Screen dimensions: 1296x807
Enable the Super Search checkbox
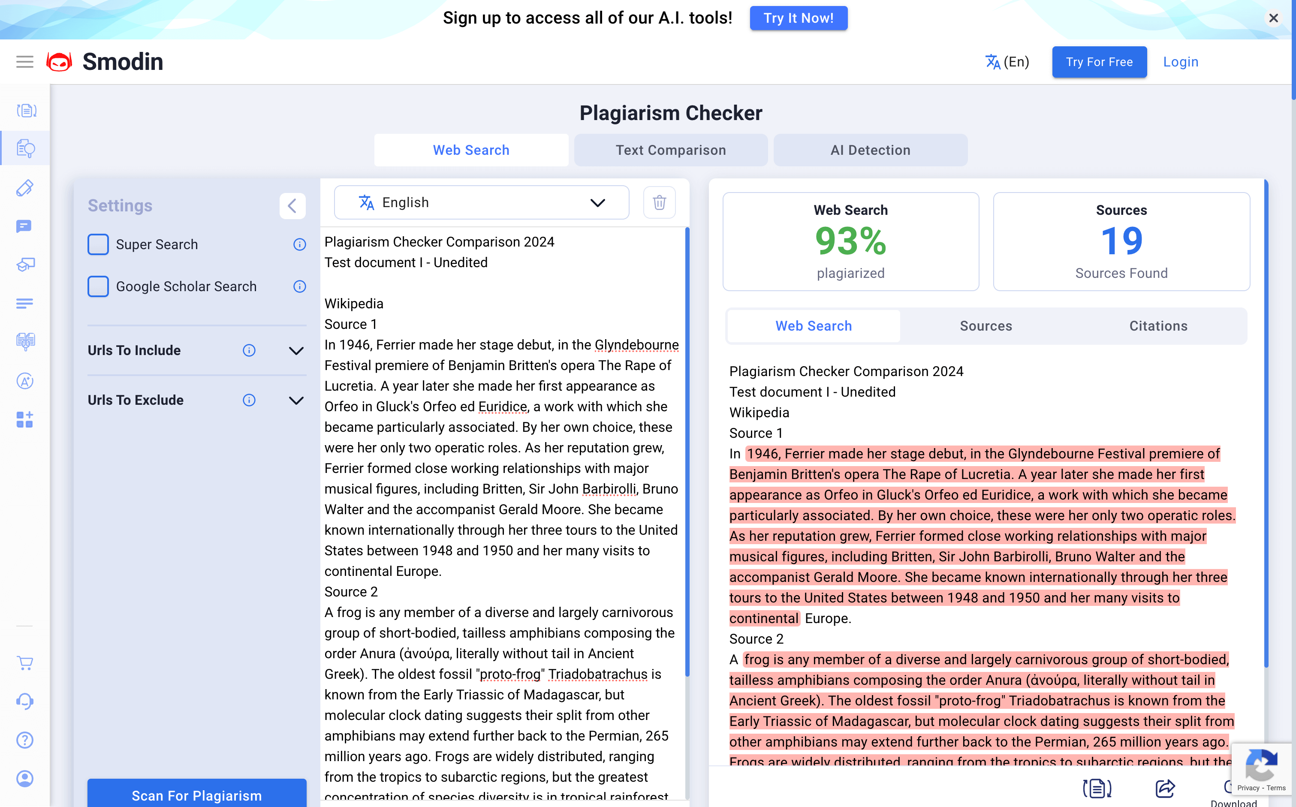98,244
